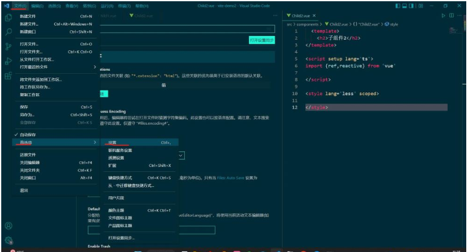Open the customize layout icon
This screenshot has height=252, width=470.
(x=421, y=6)
